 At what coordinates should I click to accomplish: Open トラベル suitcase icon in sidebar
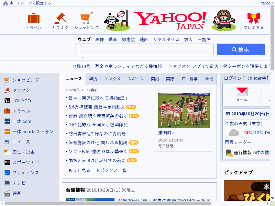(x=7, y=111)
